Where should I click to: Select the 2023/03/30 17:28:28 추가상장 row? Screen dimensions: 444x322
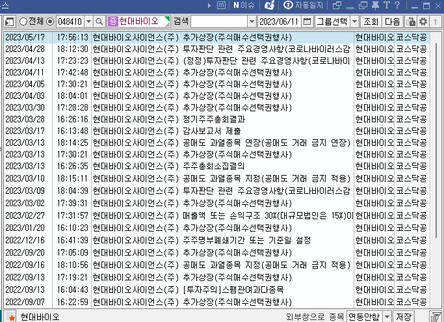point(216,108)
